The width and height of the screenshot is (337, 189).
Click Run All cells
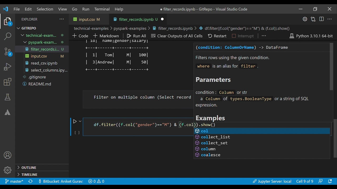point(136,36)
